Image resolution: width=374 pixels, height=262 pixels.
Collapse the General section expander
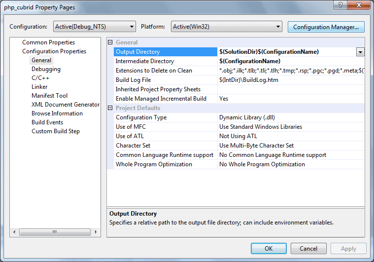click(110, 42)
